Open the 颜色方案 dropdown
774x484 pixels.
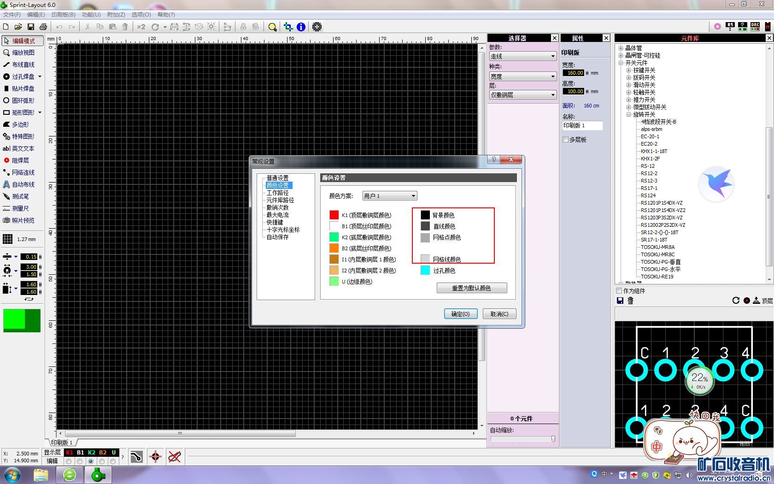pyautogui.click(x=389, y=196)
